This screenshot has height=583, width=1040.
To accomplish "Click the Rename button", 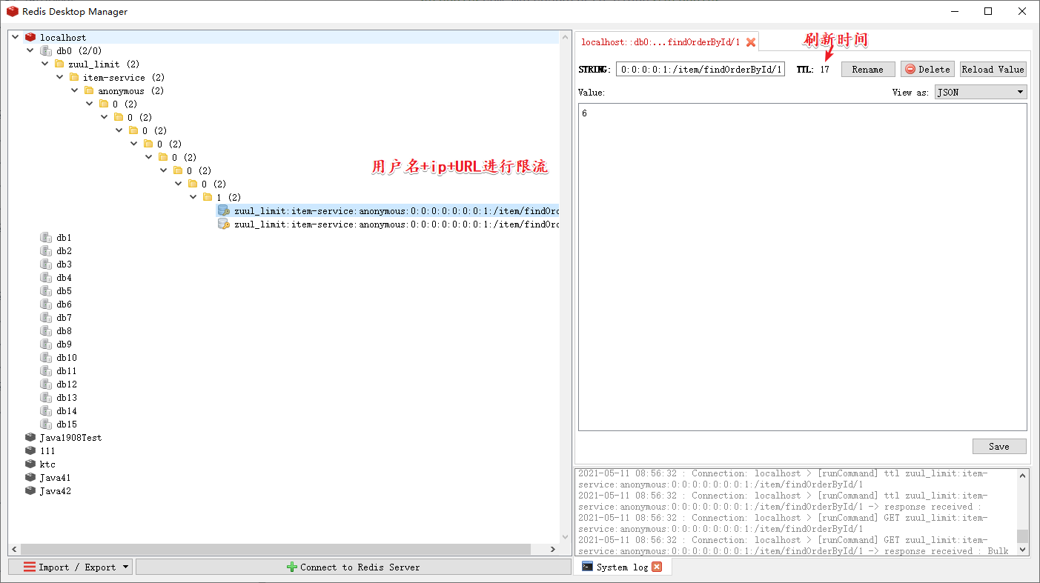I will (867, 69).
